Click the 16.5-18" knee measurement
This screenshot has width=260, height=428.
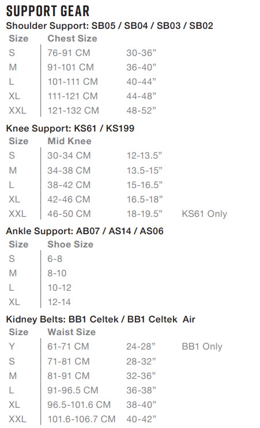(x=144, y=199)
